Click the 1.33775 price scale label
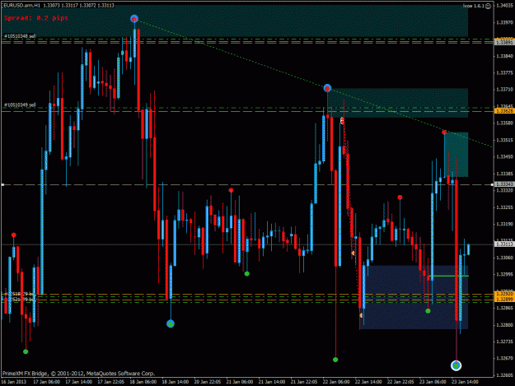 click(x=504, y=72)
